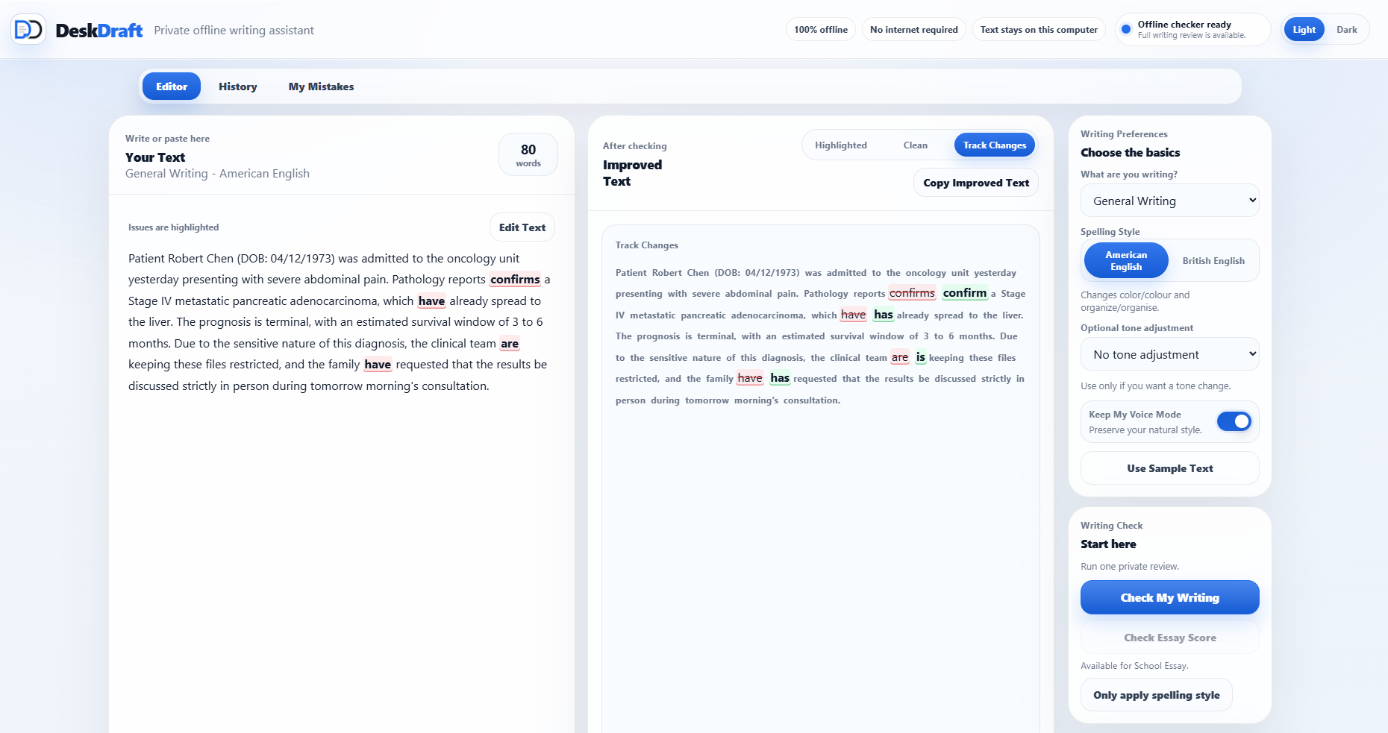The width and height of the screenshot is (1388, 733).
Task: Click Text stays on this computer badge
Action: pos(1039,30)
